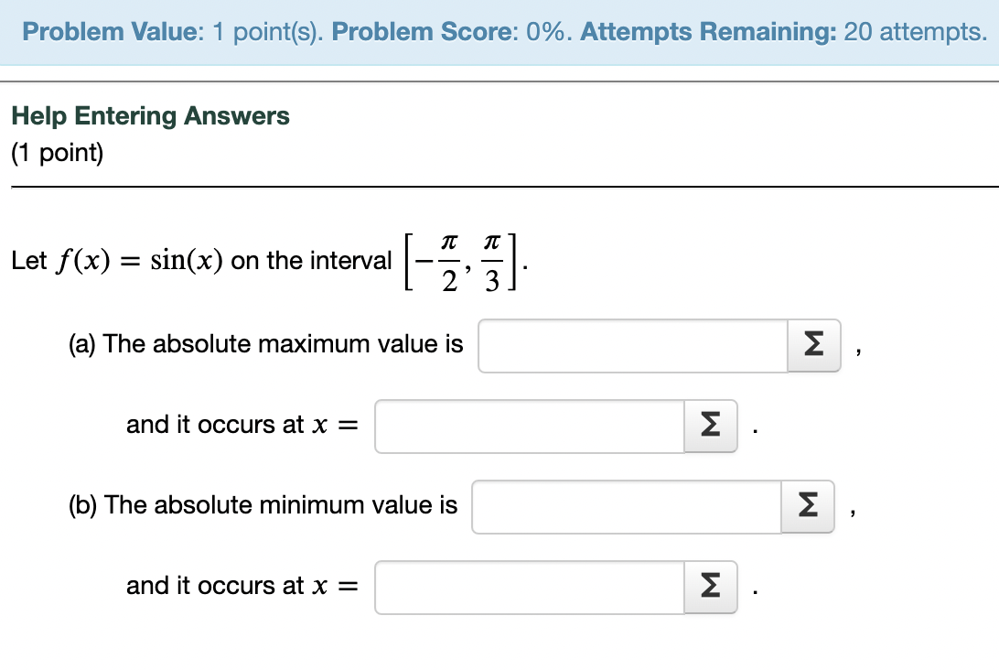Open the equation editor for the absolute maximum value
The image size is (999, 670).
point(813,345)
